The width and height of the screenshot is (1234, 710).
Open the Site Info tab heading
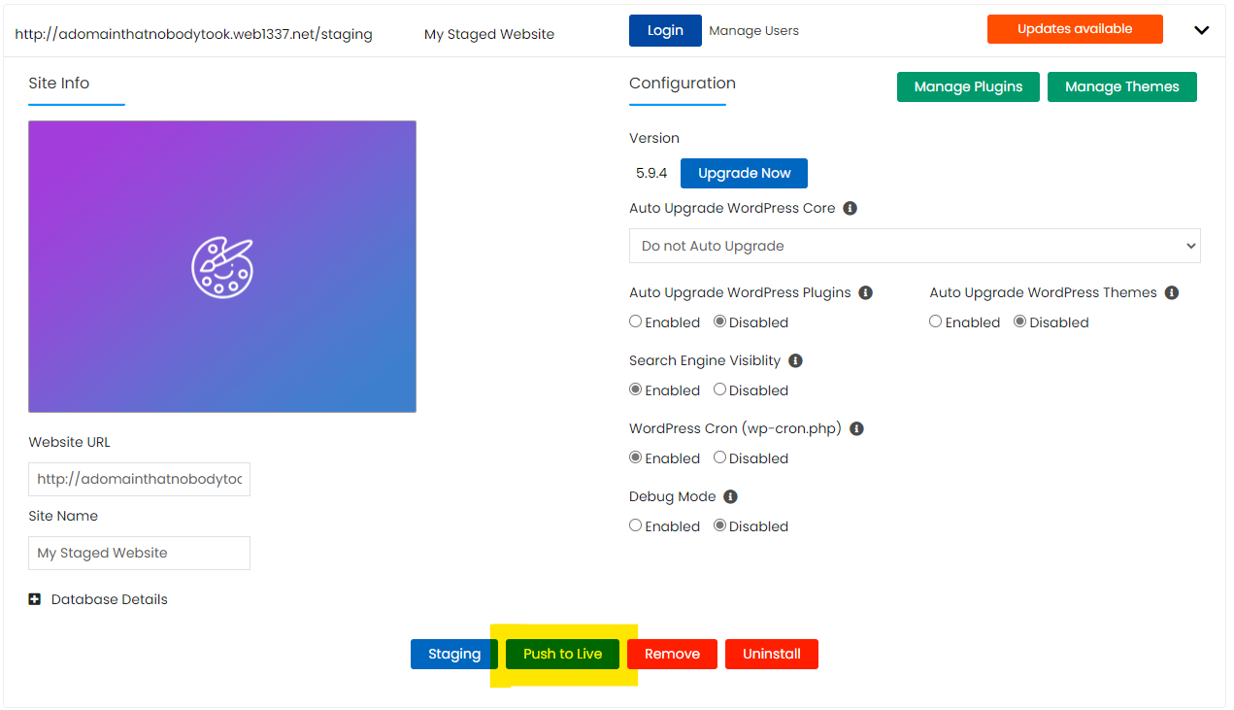[x=59, y=84]
